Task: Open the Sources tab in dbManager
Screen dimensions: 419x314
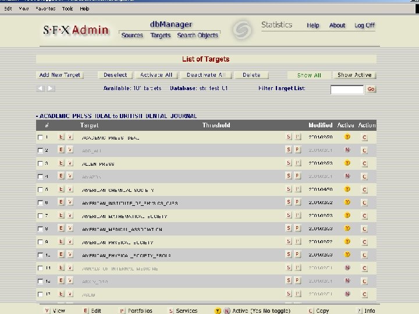Action: [x=132, y=35]
